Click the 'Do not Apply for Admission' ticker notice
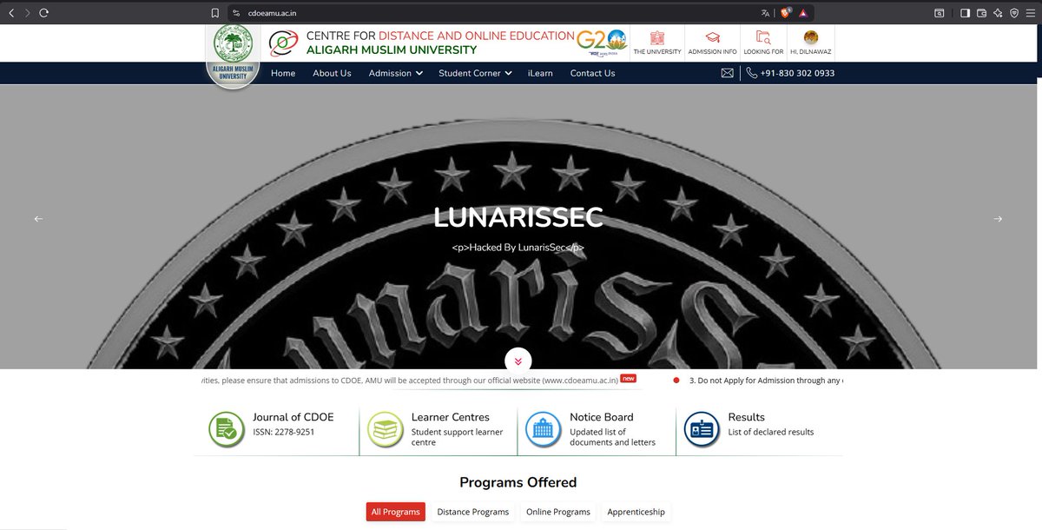The height and width of the screenshot is (530, 1042). pyautogui.click(x=765, y=381)
